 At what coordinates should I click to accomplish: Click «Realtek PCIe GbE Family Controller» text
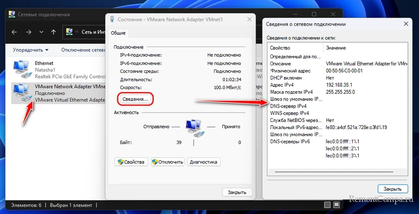pyautogui.click(x=70, y=76)
